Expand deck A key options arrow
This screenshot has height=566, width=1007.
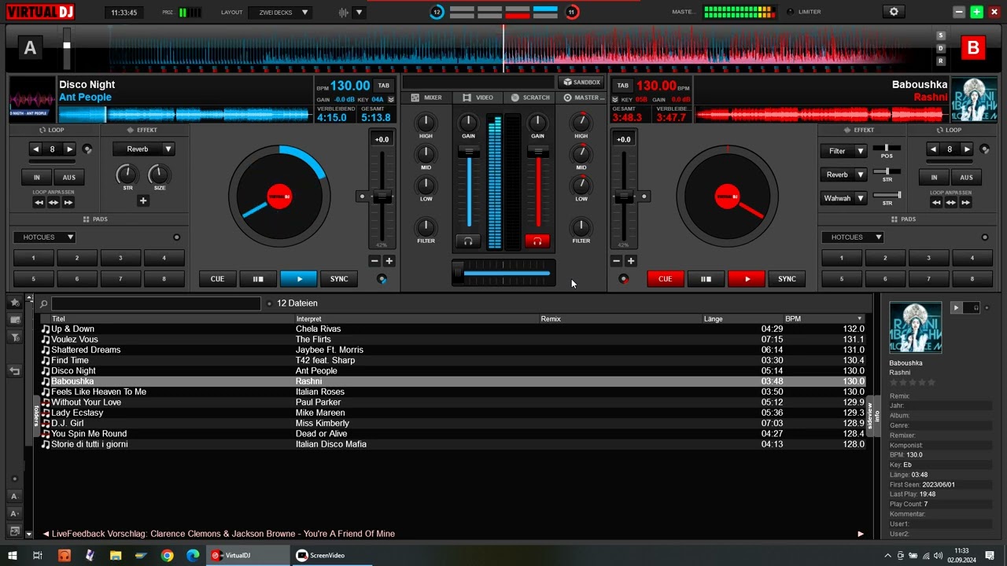(x=391, y=100)
